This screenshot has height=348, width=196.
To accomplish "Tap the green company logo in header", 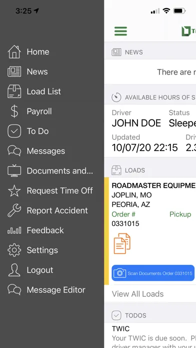I will (188, 31).
